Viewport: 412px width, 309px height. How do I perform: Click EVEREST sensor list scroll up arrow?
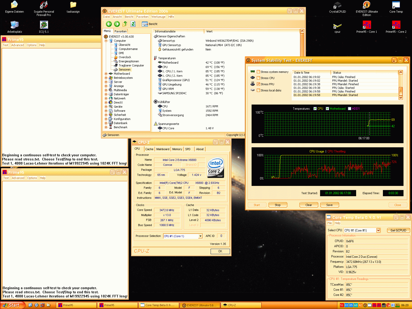coord(302,31)
